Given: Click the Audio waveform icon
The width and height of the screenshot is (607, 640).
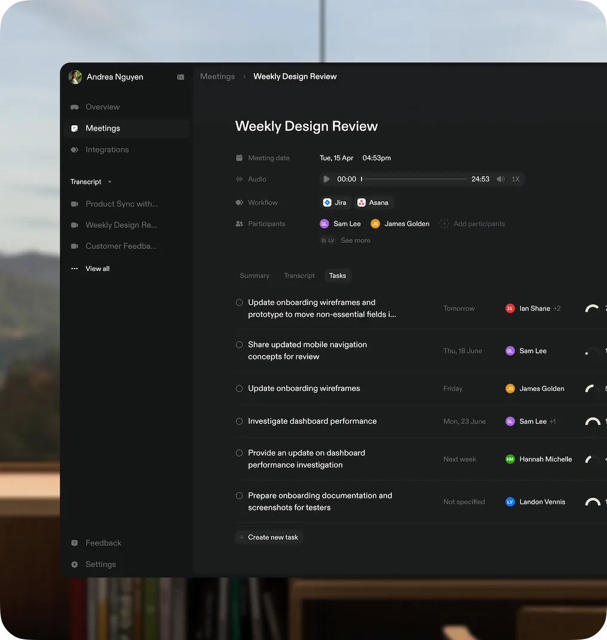Looking at the screenshot, I should click(x=240, y=179).
